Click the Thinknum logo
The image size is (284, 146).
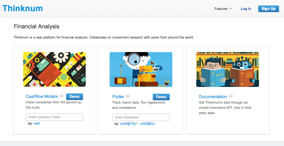[x=22, y=8]
